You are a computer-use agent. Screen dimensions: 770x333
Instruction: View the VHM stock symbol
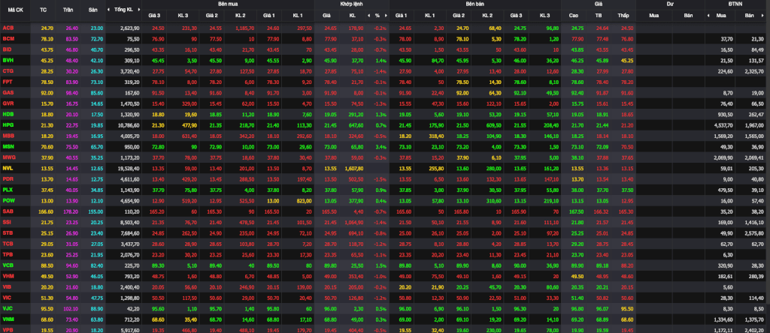coord(8,276)
